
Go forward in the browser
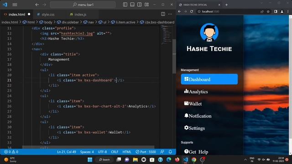point(186,11)
